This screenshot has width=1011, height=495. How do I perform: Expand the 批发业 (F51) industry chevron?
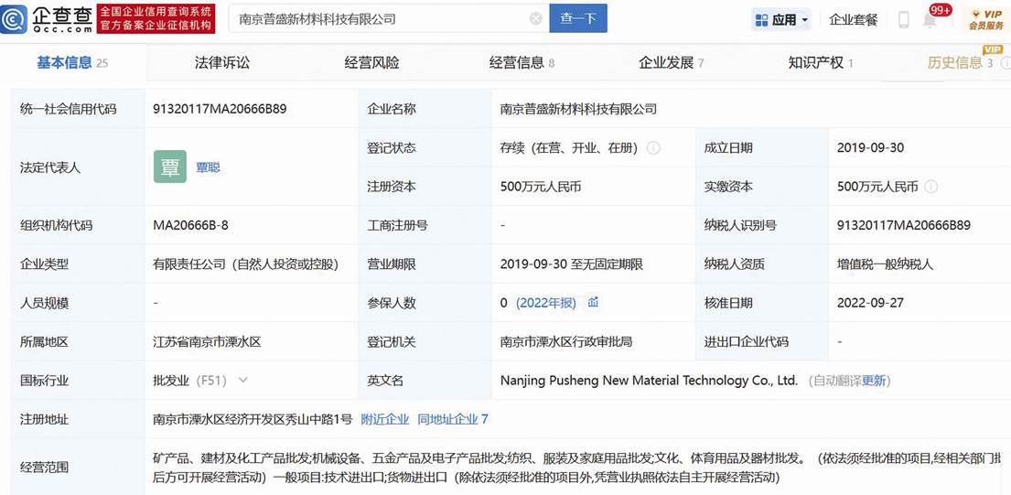[x=242, y=380]
